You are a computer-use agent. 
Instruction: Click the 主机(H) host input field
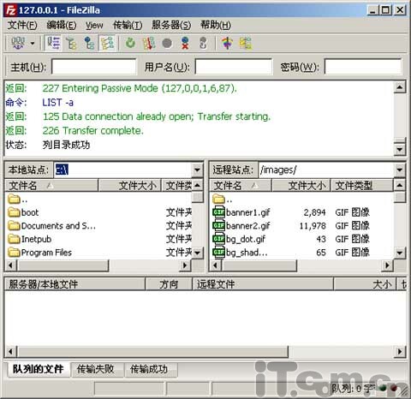coord(94,67)
